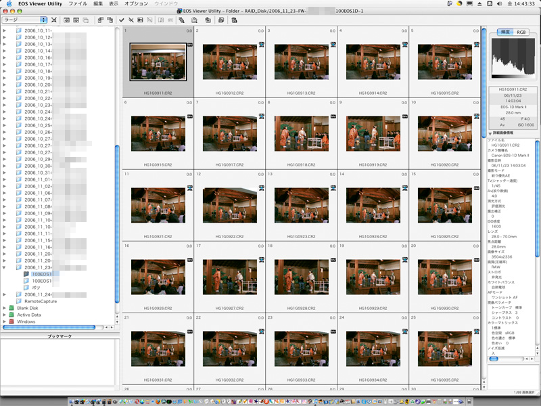Click the file name HG1G0923.CR2
This screenshot has height=406, width=541.
click(301, 236)
